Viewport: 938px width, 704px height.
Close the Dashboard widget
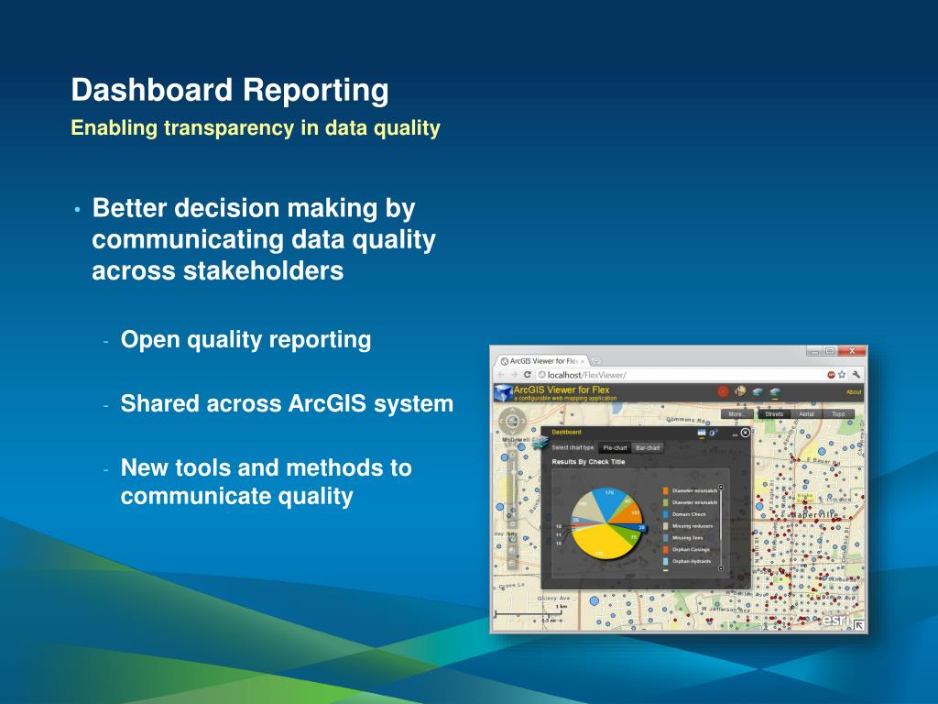click(745, 433)
